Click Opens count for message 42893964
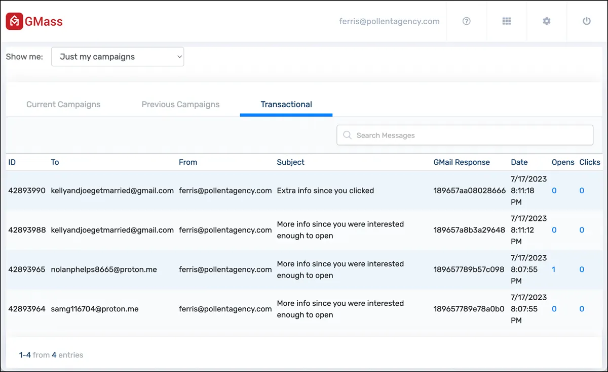Screen dimensions: 608x372 (x=554, y=309)
